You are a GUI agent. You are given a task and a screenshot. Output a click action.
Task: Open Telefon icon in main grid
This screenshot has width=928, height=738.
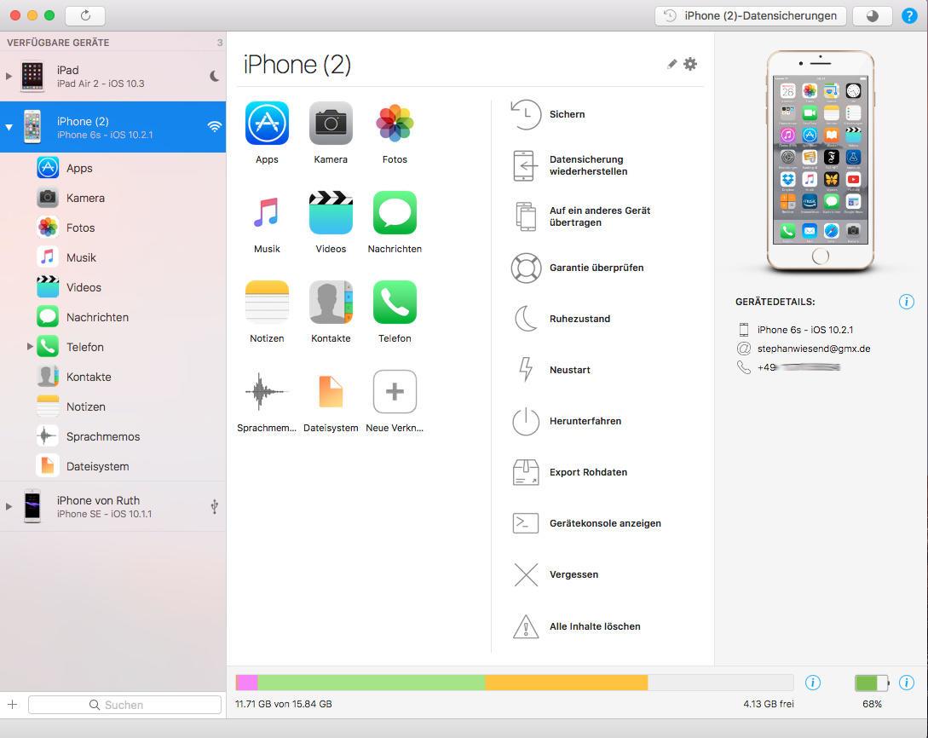pos(395,302)
